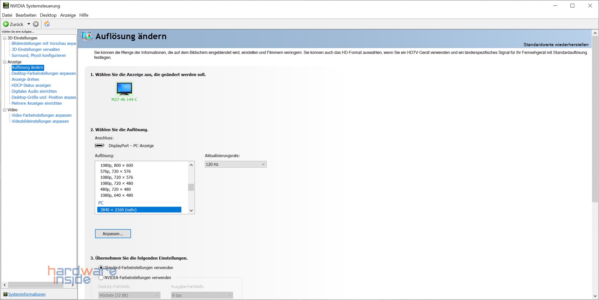Click the forward navigation arrow icon
The height and width of the screenshot is (300, 599).
36,24
